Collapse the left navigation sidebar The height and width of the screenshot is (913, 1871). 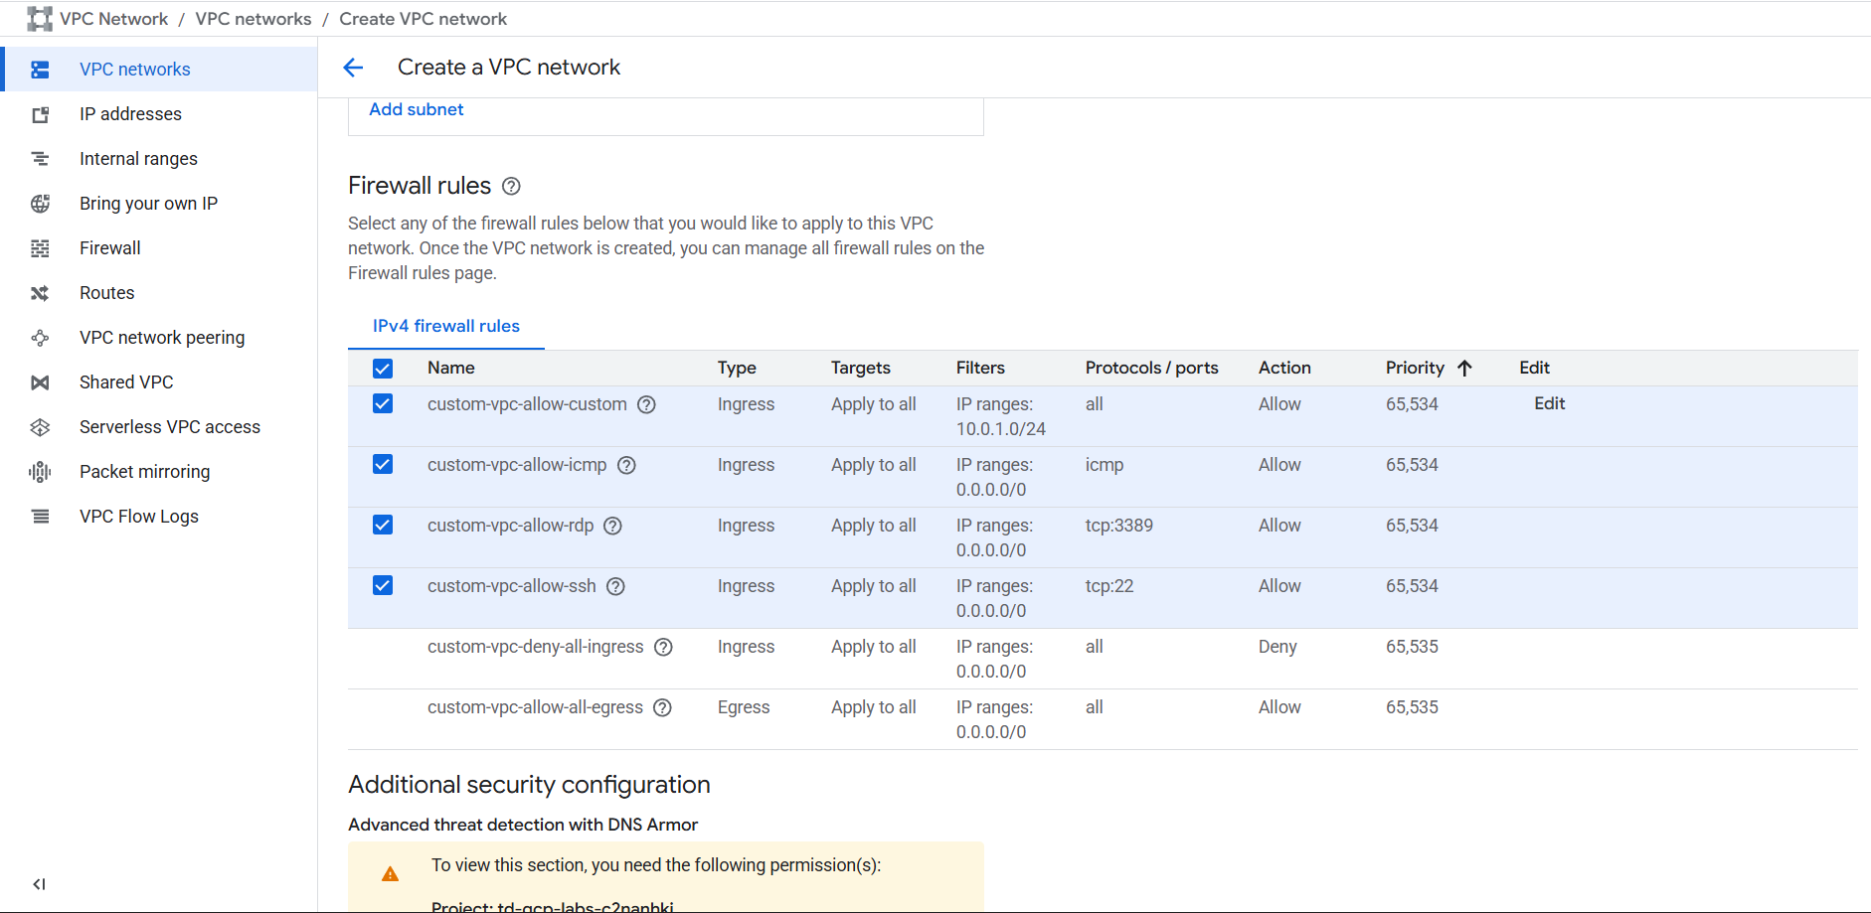39,884
